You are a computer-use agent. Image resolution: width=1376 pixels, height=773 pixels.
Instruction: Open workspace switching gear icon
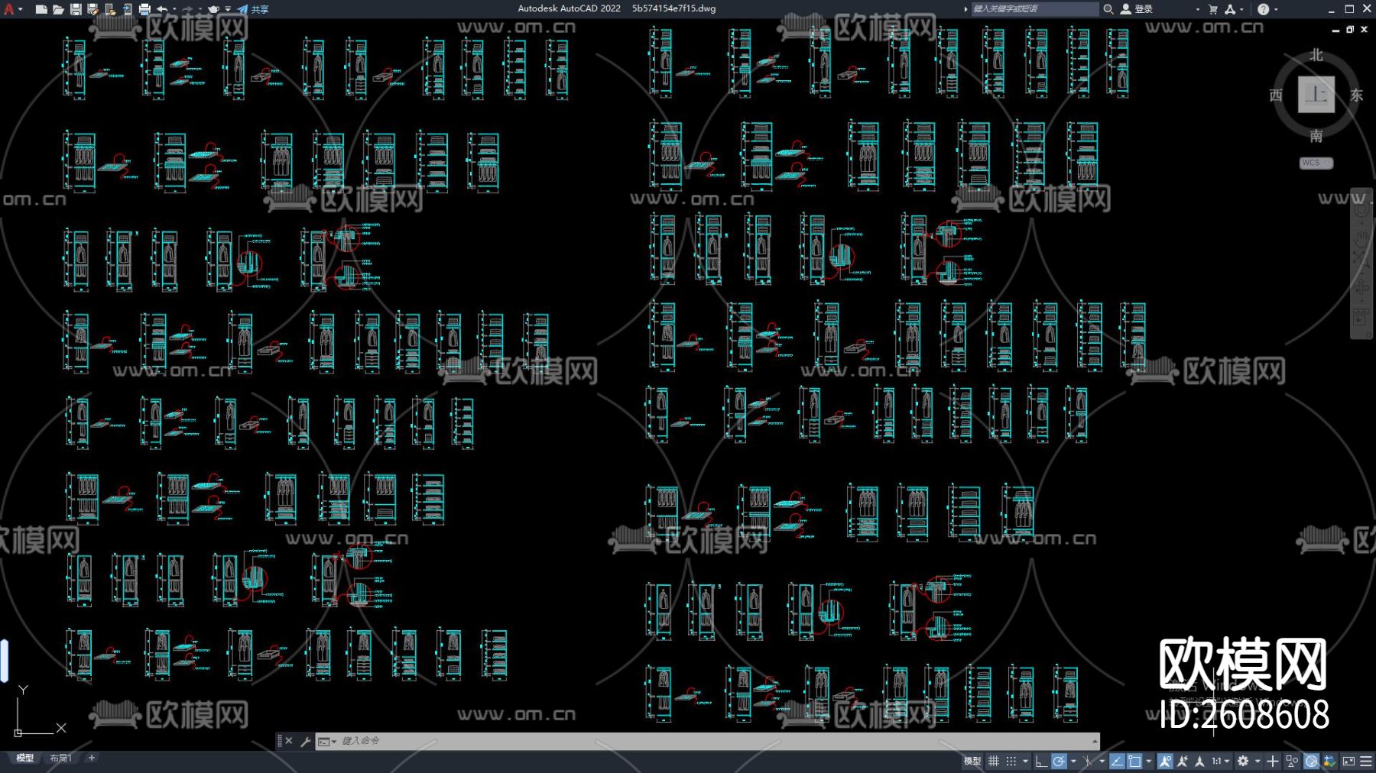click(x=1243, y=761)
